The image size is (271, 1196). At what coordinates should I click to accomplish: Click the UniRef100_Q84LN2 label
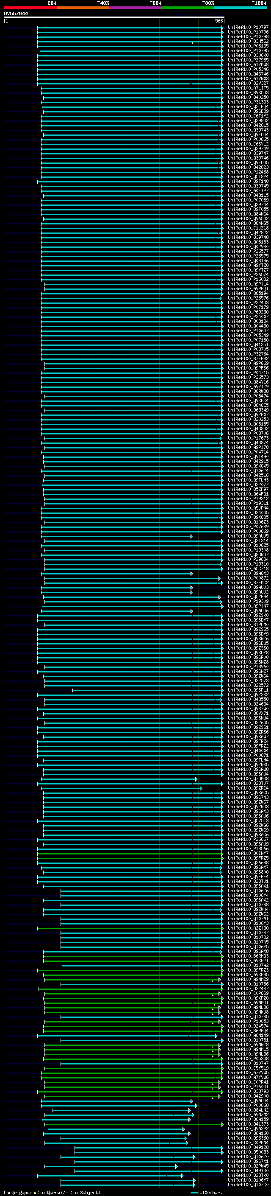tap(248, 1109)
